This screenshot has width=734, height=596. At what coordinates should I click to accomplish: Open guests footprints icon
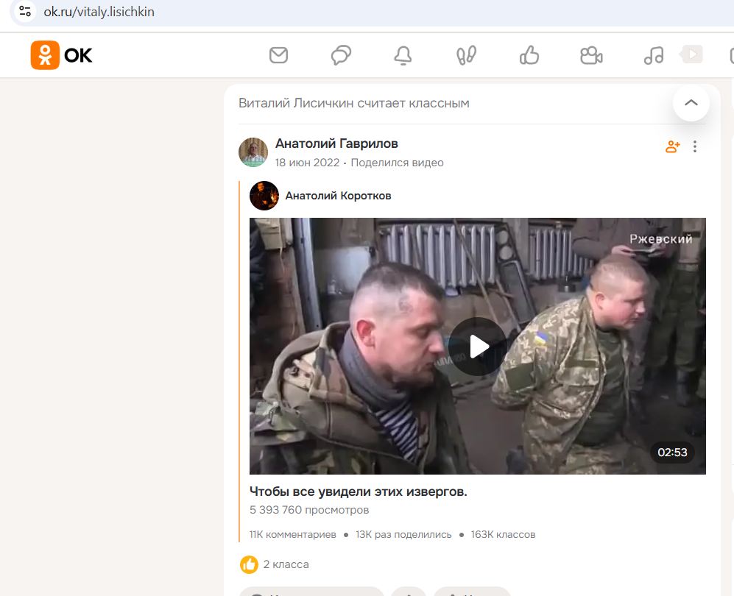466,55
